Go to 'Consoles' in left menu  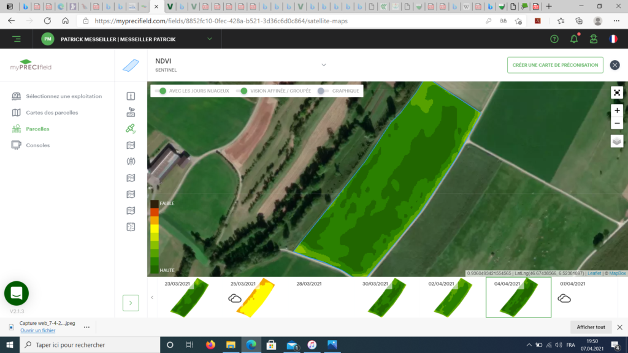click(x=37, y=145)
